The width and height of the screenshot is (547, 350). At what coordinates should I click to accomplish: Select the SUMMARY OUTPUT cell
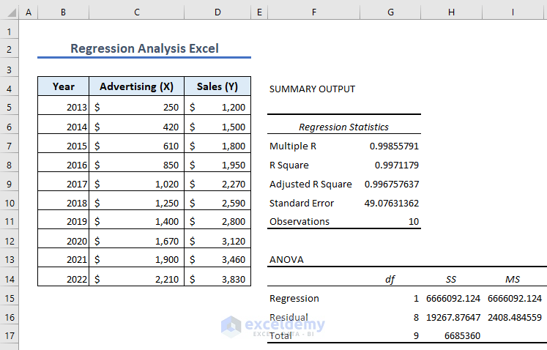312,89
